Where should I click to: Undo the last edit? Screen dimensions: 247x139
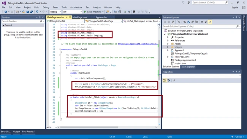37,12
